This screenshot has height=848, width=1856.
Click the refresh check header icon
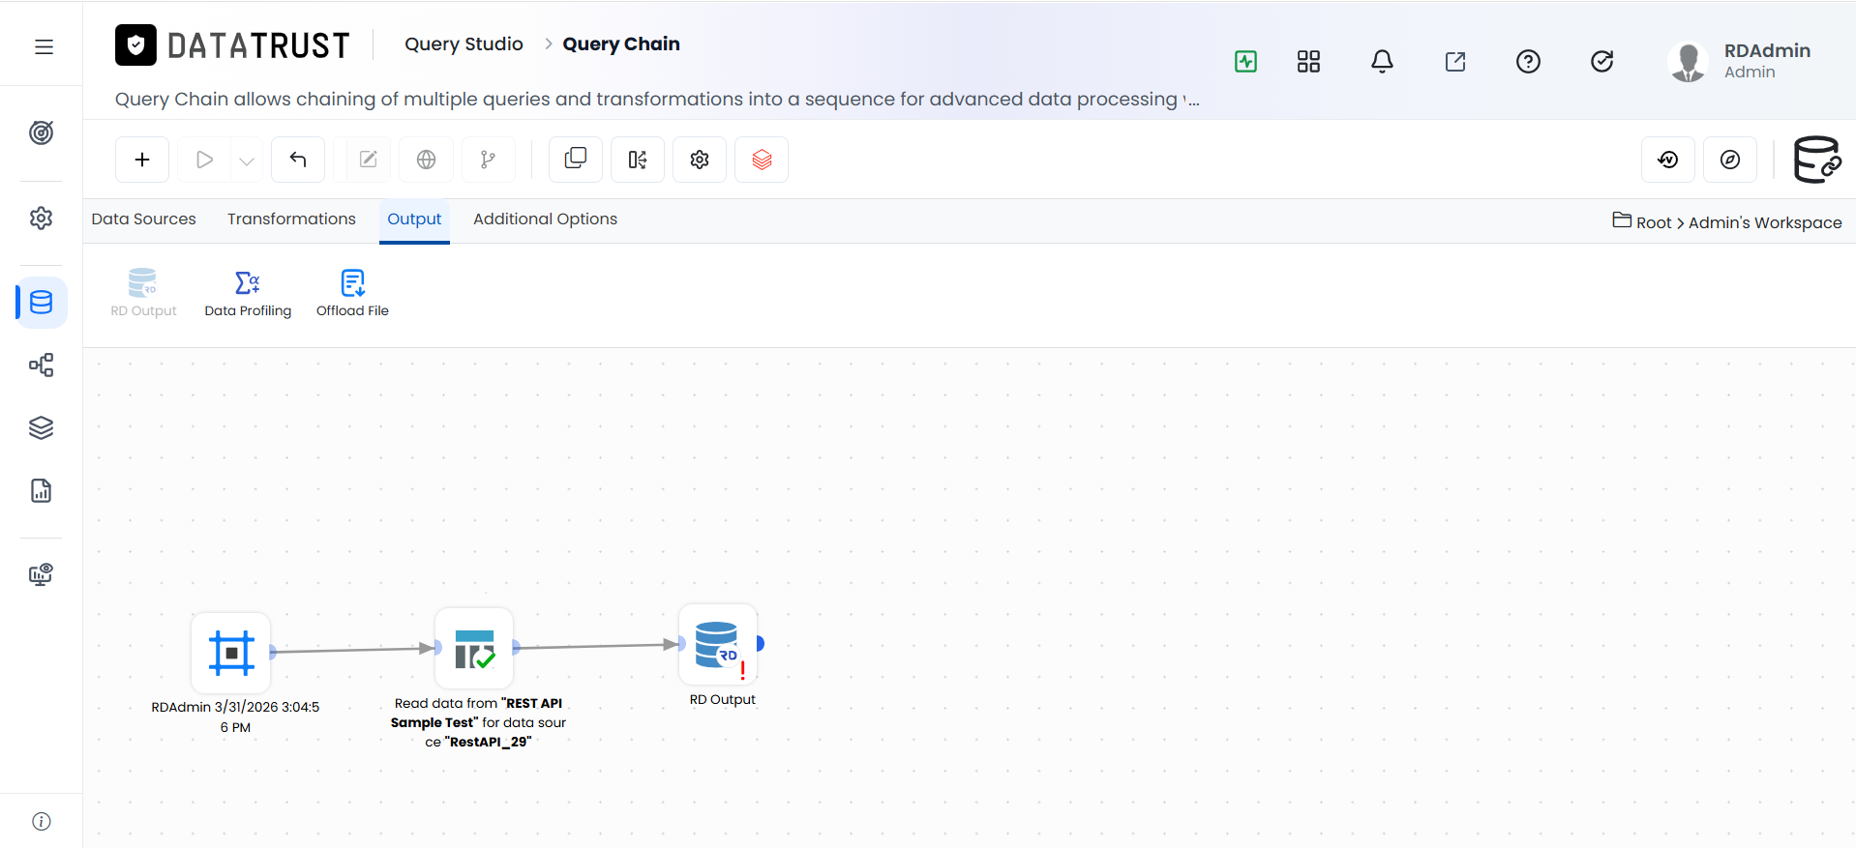point(1602,62)
